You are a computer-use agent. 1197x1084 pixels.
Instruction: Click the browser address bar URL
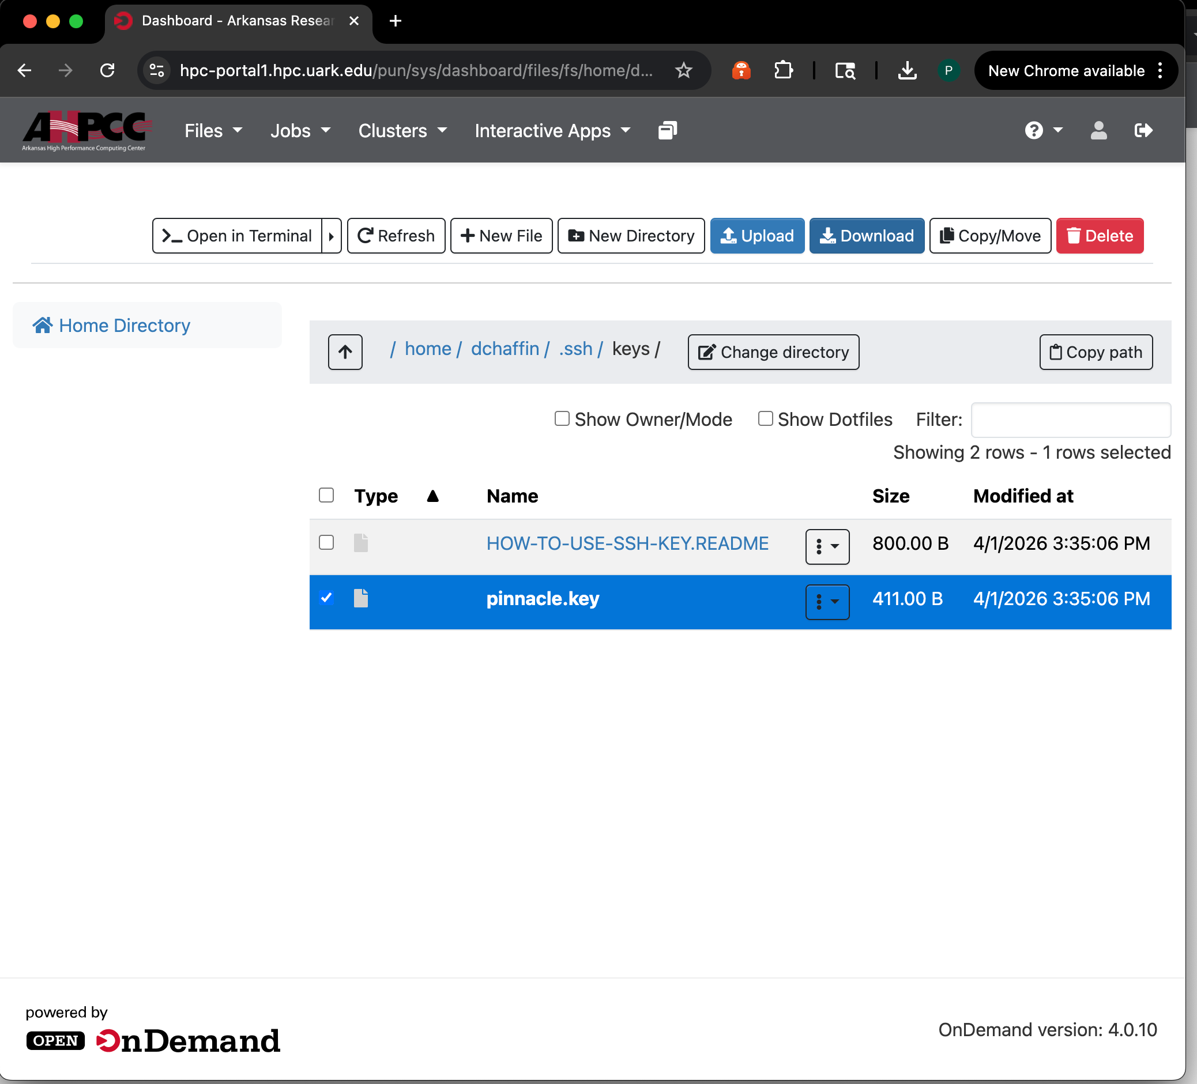pyautogui.click(x=416, y=71)
